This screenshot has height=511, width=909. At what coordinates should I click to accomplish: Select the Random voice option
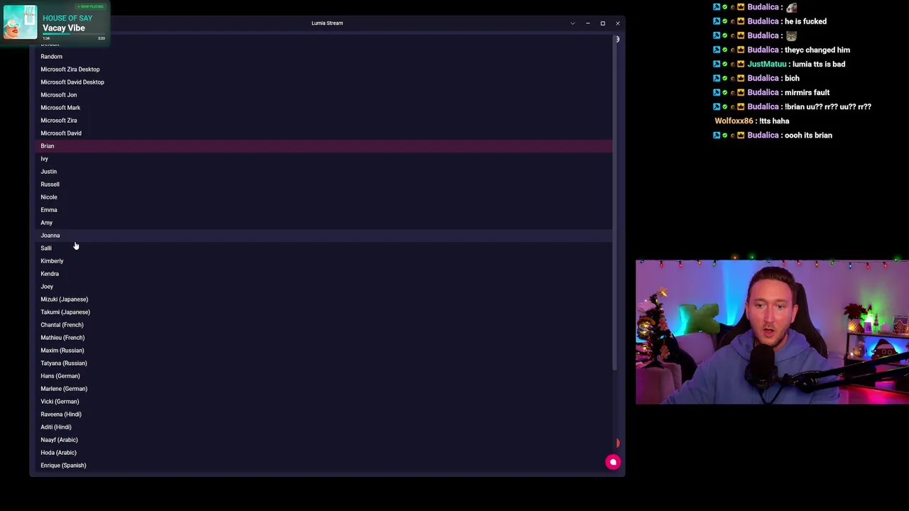(x=323, y=57)
